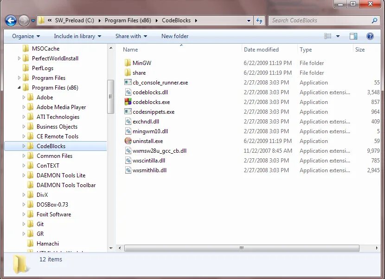Viewport: 385px width, 279px height.
Task: Open the CodeBlocks breadcrumb dropdown arrow
Action: 196,20
